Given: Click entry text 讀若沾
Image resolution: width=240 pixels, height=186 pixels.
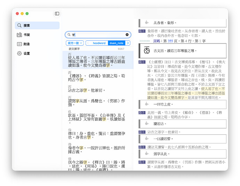Looking at the screenshot, I should click(x=160, y=124).
